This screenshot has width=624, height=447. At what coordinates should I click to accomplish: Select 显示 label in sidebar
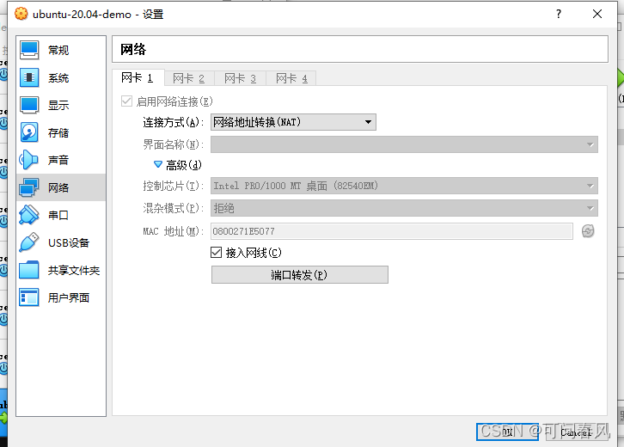(x=58, y=105)
